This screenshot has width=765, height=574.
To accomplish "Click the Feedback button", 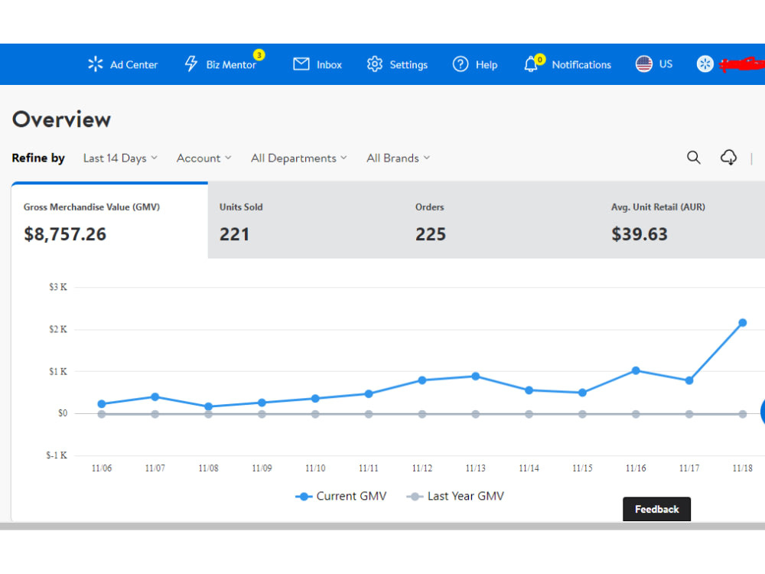I will (656, 509).
